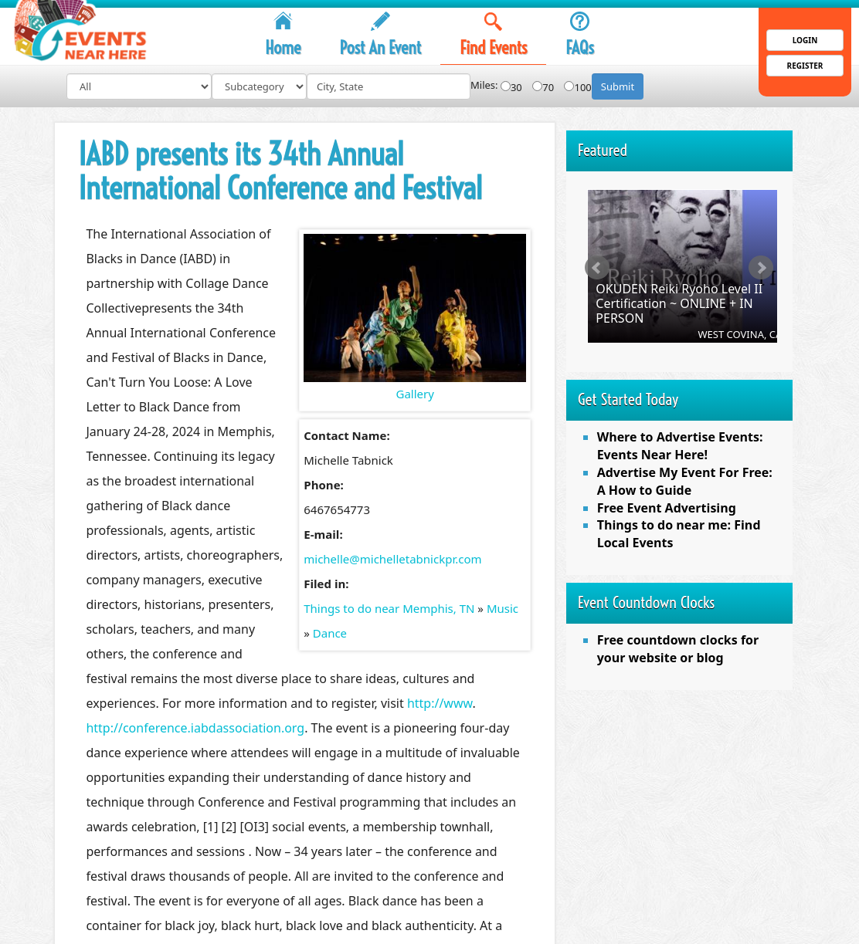Viewport: 859px width, 944px height.
Task: Open Things to do near Memphis, TN
Action: coord(389,609)
